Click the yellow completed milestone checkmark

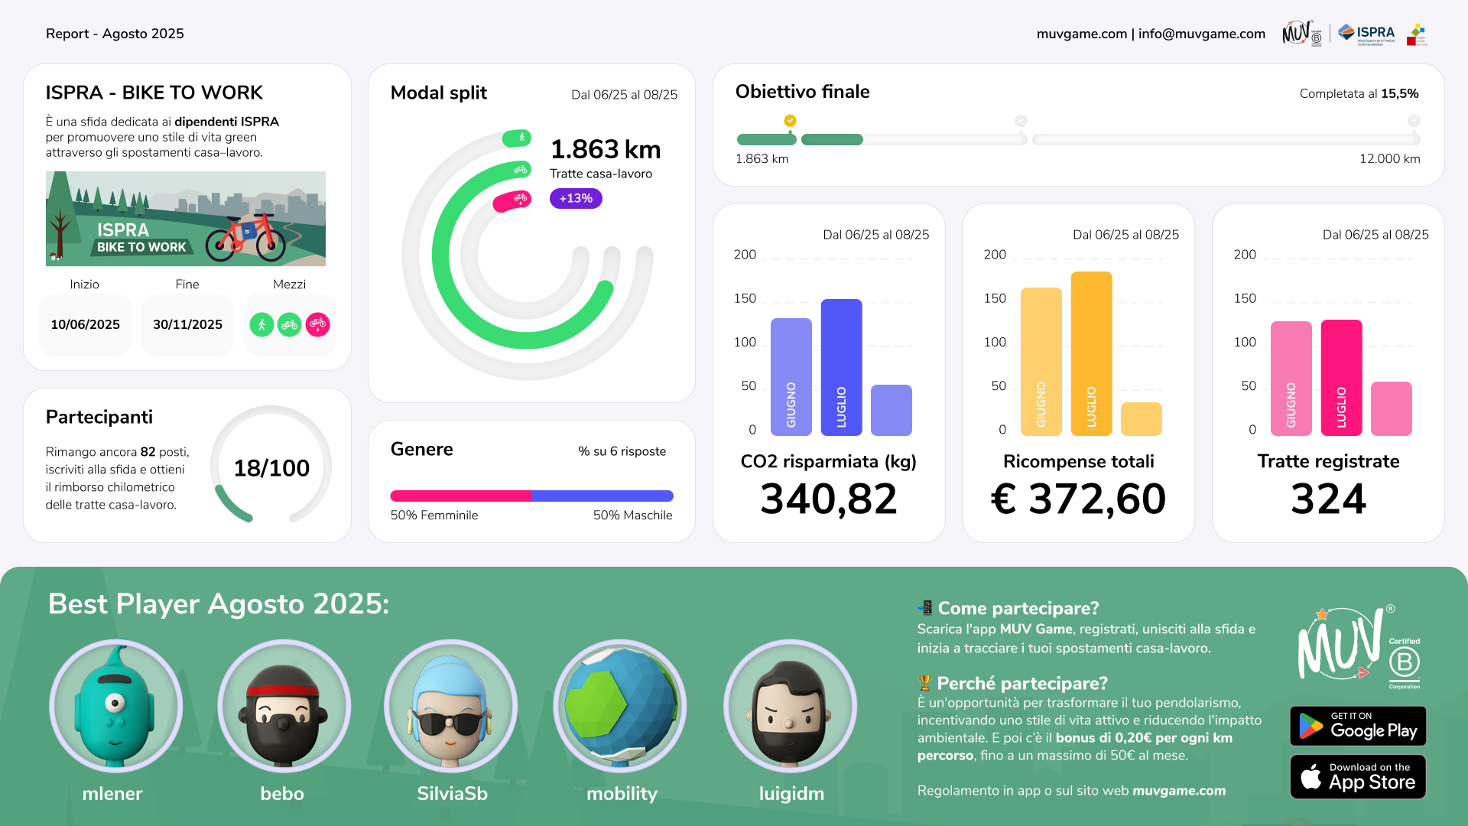coord(790,121)
